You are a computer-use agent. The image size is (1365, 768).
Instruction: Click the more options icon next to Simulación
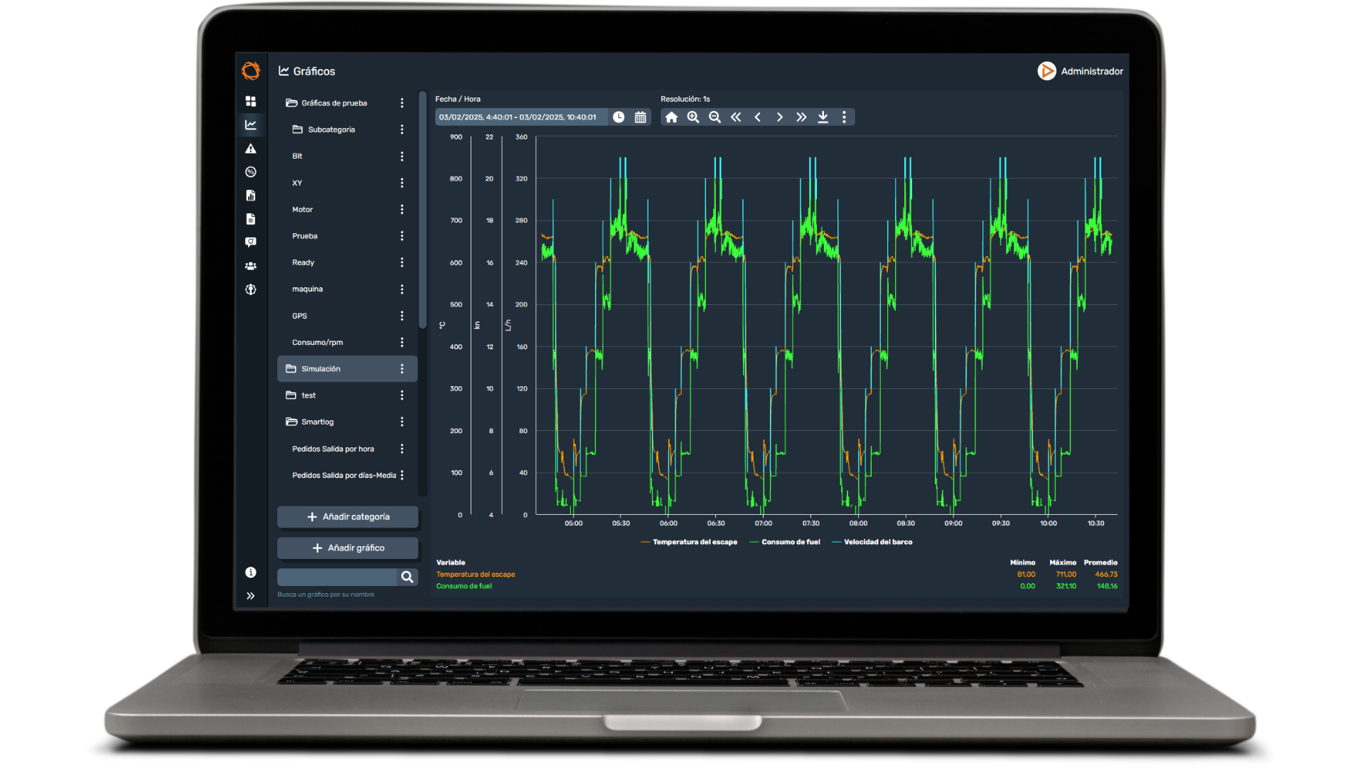coord(401,368)
